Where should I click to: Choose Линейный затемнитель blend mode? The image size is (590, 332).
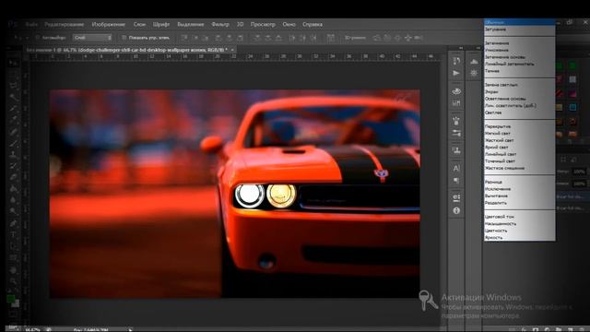[x=519, y=64]
